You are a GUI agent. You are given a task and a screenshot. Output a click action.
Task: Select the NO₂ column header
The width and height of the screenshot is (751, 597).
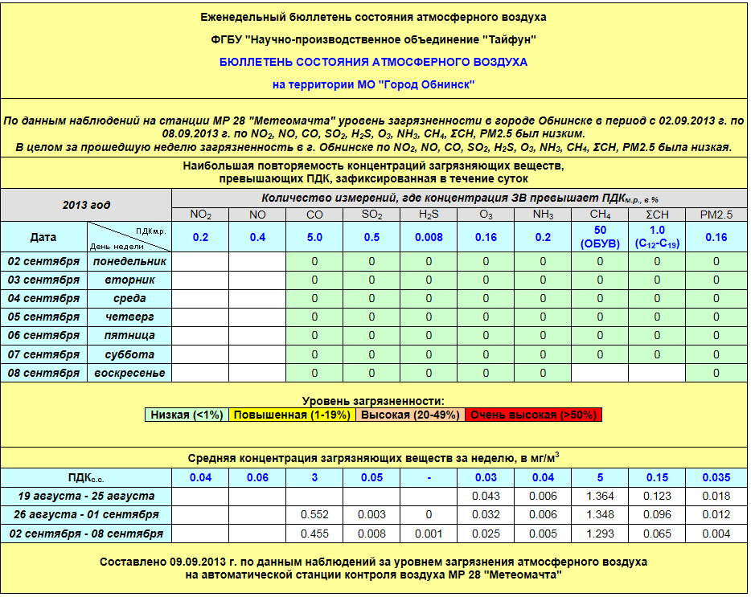pyautogui.click(x=200, y=215)
